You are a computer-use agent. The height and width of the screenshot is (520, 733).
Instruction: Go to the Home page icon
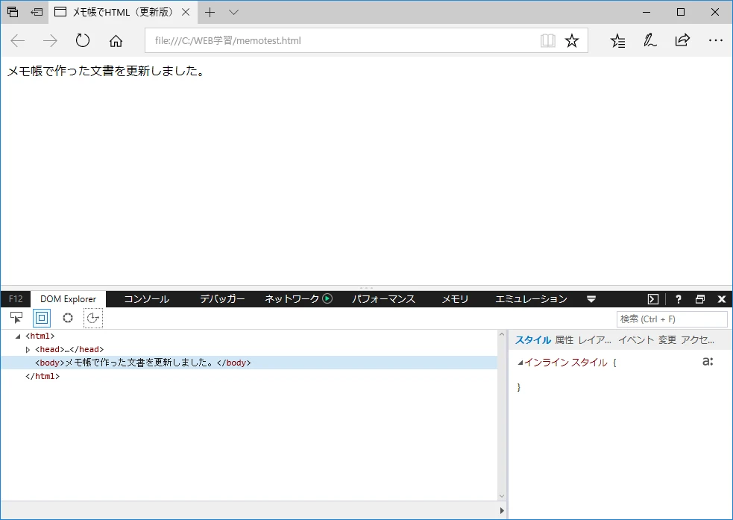click(116, 41)
